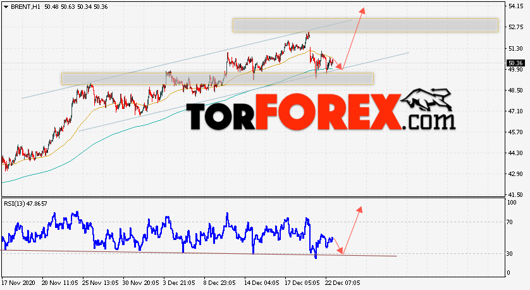
Task: Select the 17 Nov 2020 date label
Action: (18, 282)
